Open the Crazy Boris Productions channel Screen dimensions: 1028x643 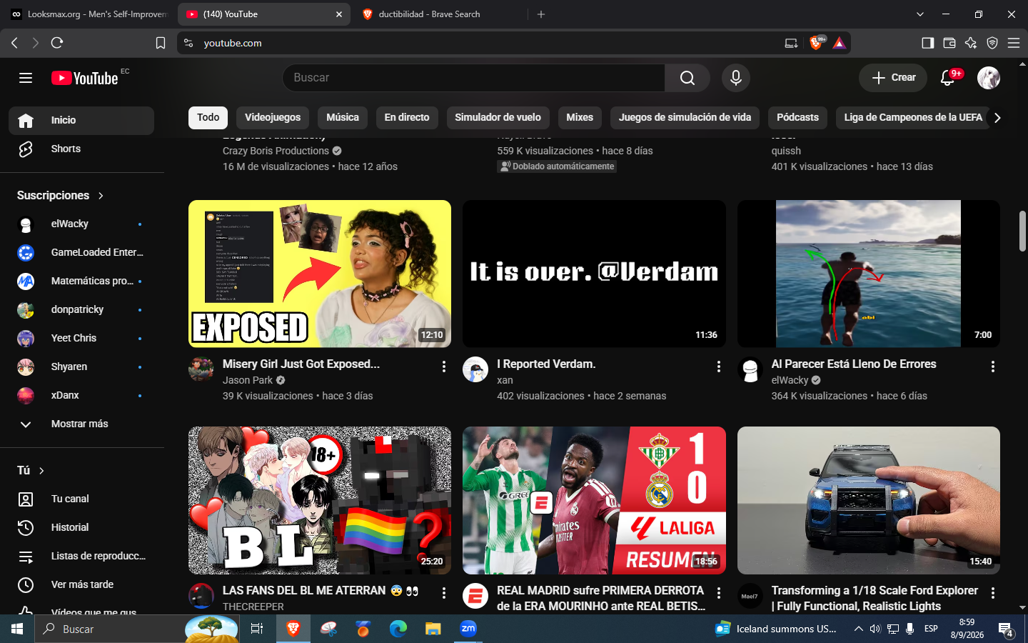click(276, 151)
